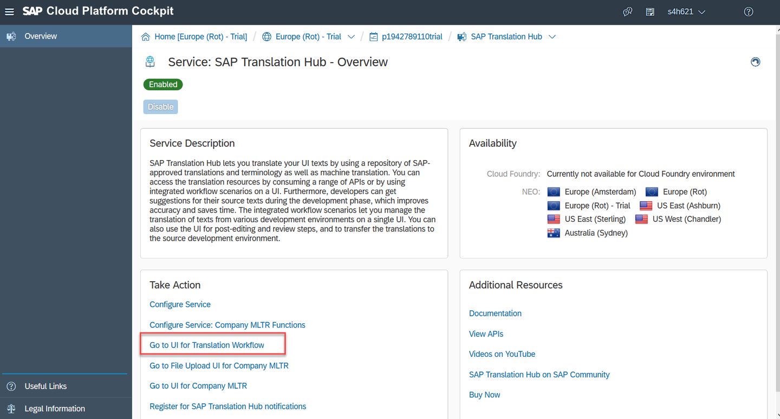Click the US flag beside US East (Ashburn)
This screenshot has width=780, height=419.
click(646, 205)
